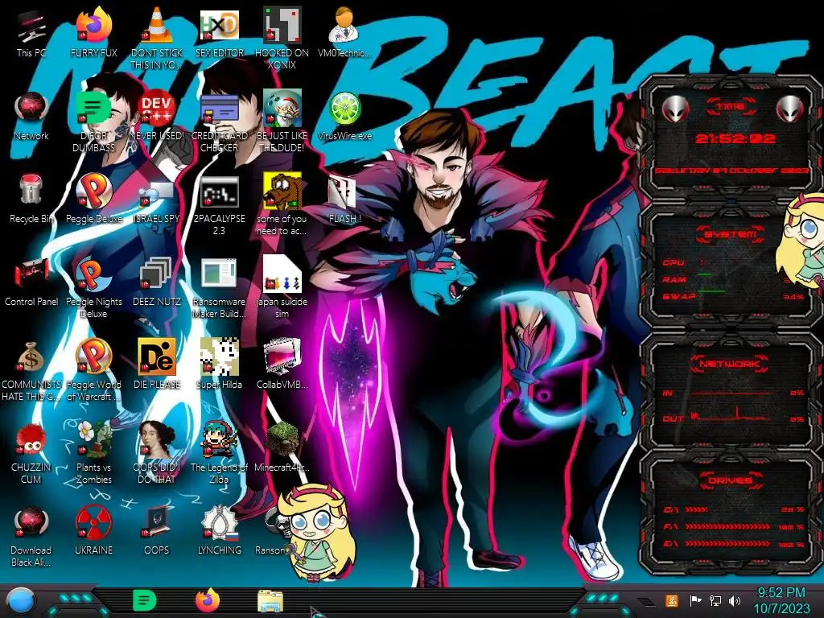Click the volume speaker tray icon

pos(735,600)
